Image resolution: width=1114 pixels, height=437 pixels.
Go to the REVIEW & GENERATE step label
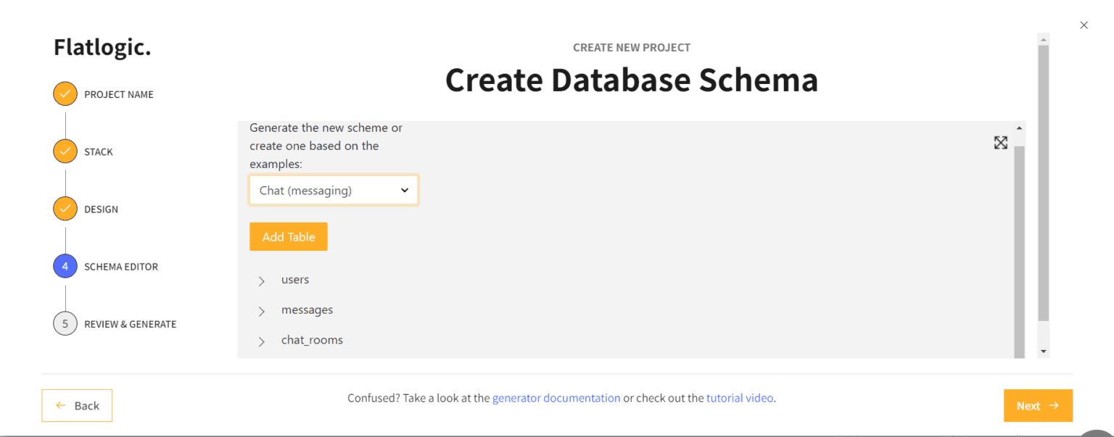tap(130, 324)
